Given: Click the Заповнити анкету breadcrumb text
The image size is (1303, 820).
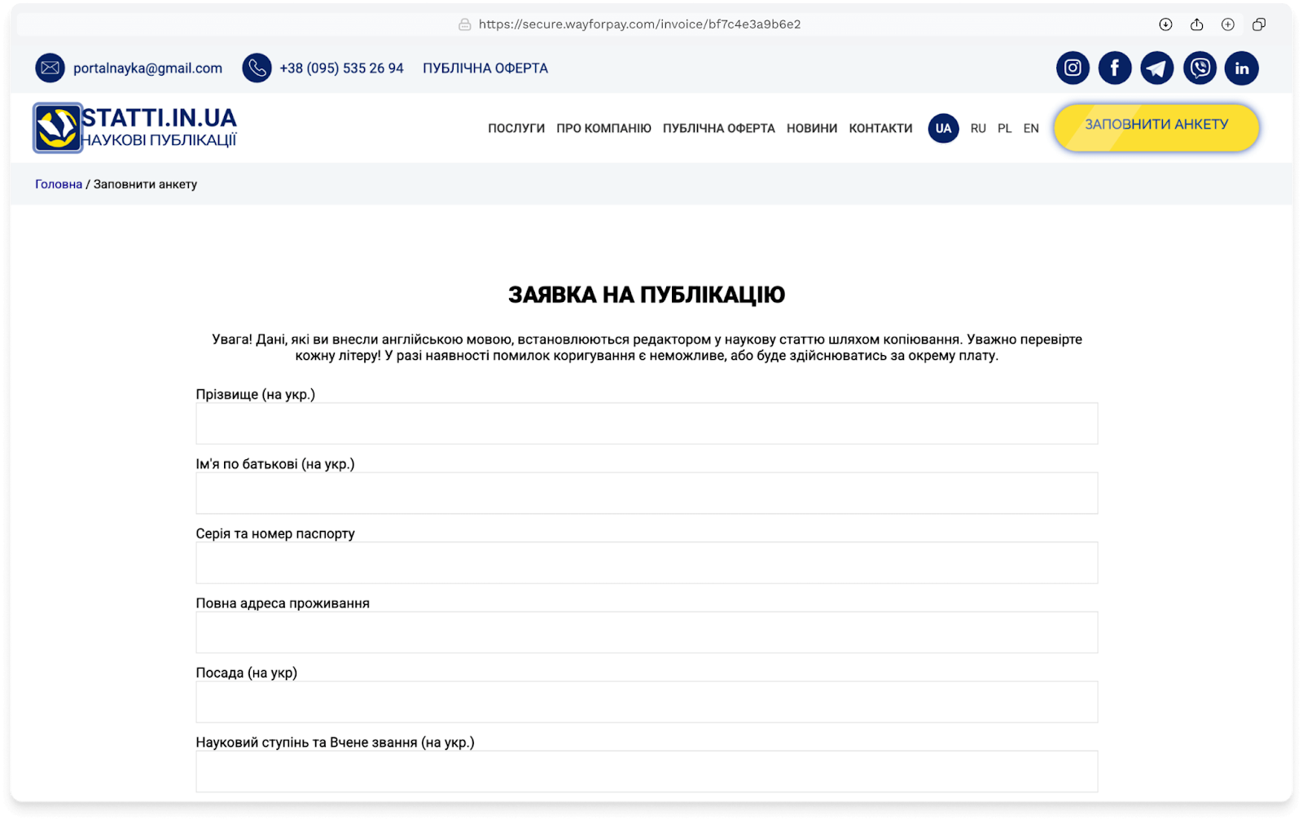Looking at the screenshot, I should click(x=145, y=184).
